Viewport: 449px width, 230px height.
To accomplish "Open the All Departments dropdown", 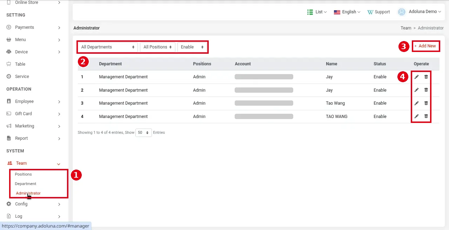I will coord(107,47).
